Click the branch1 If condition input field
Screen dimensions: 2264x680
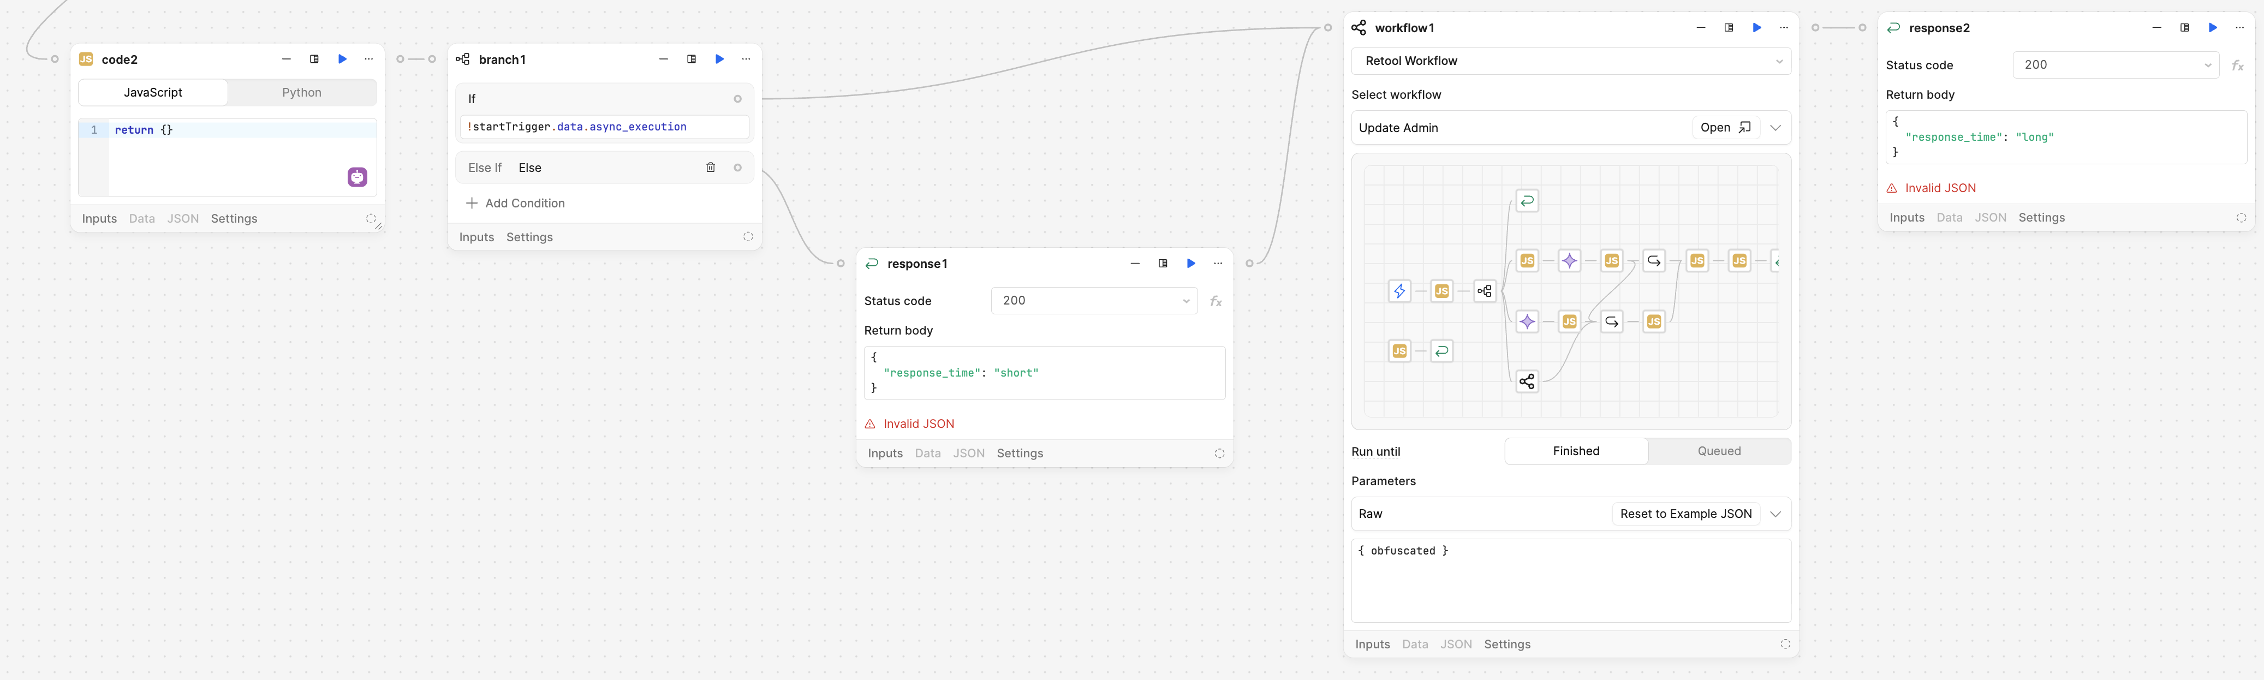pos(604,127)
